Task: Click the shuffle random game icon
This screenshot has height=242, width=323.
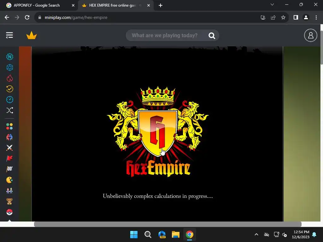Action: click(10, 110)
